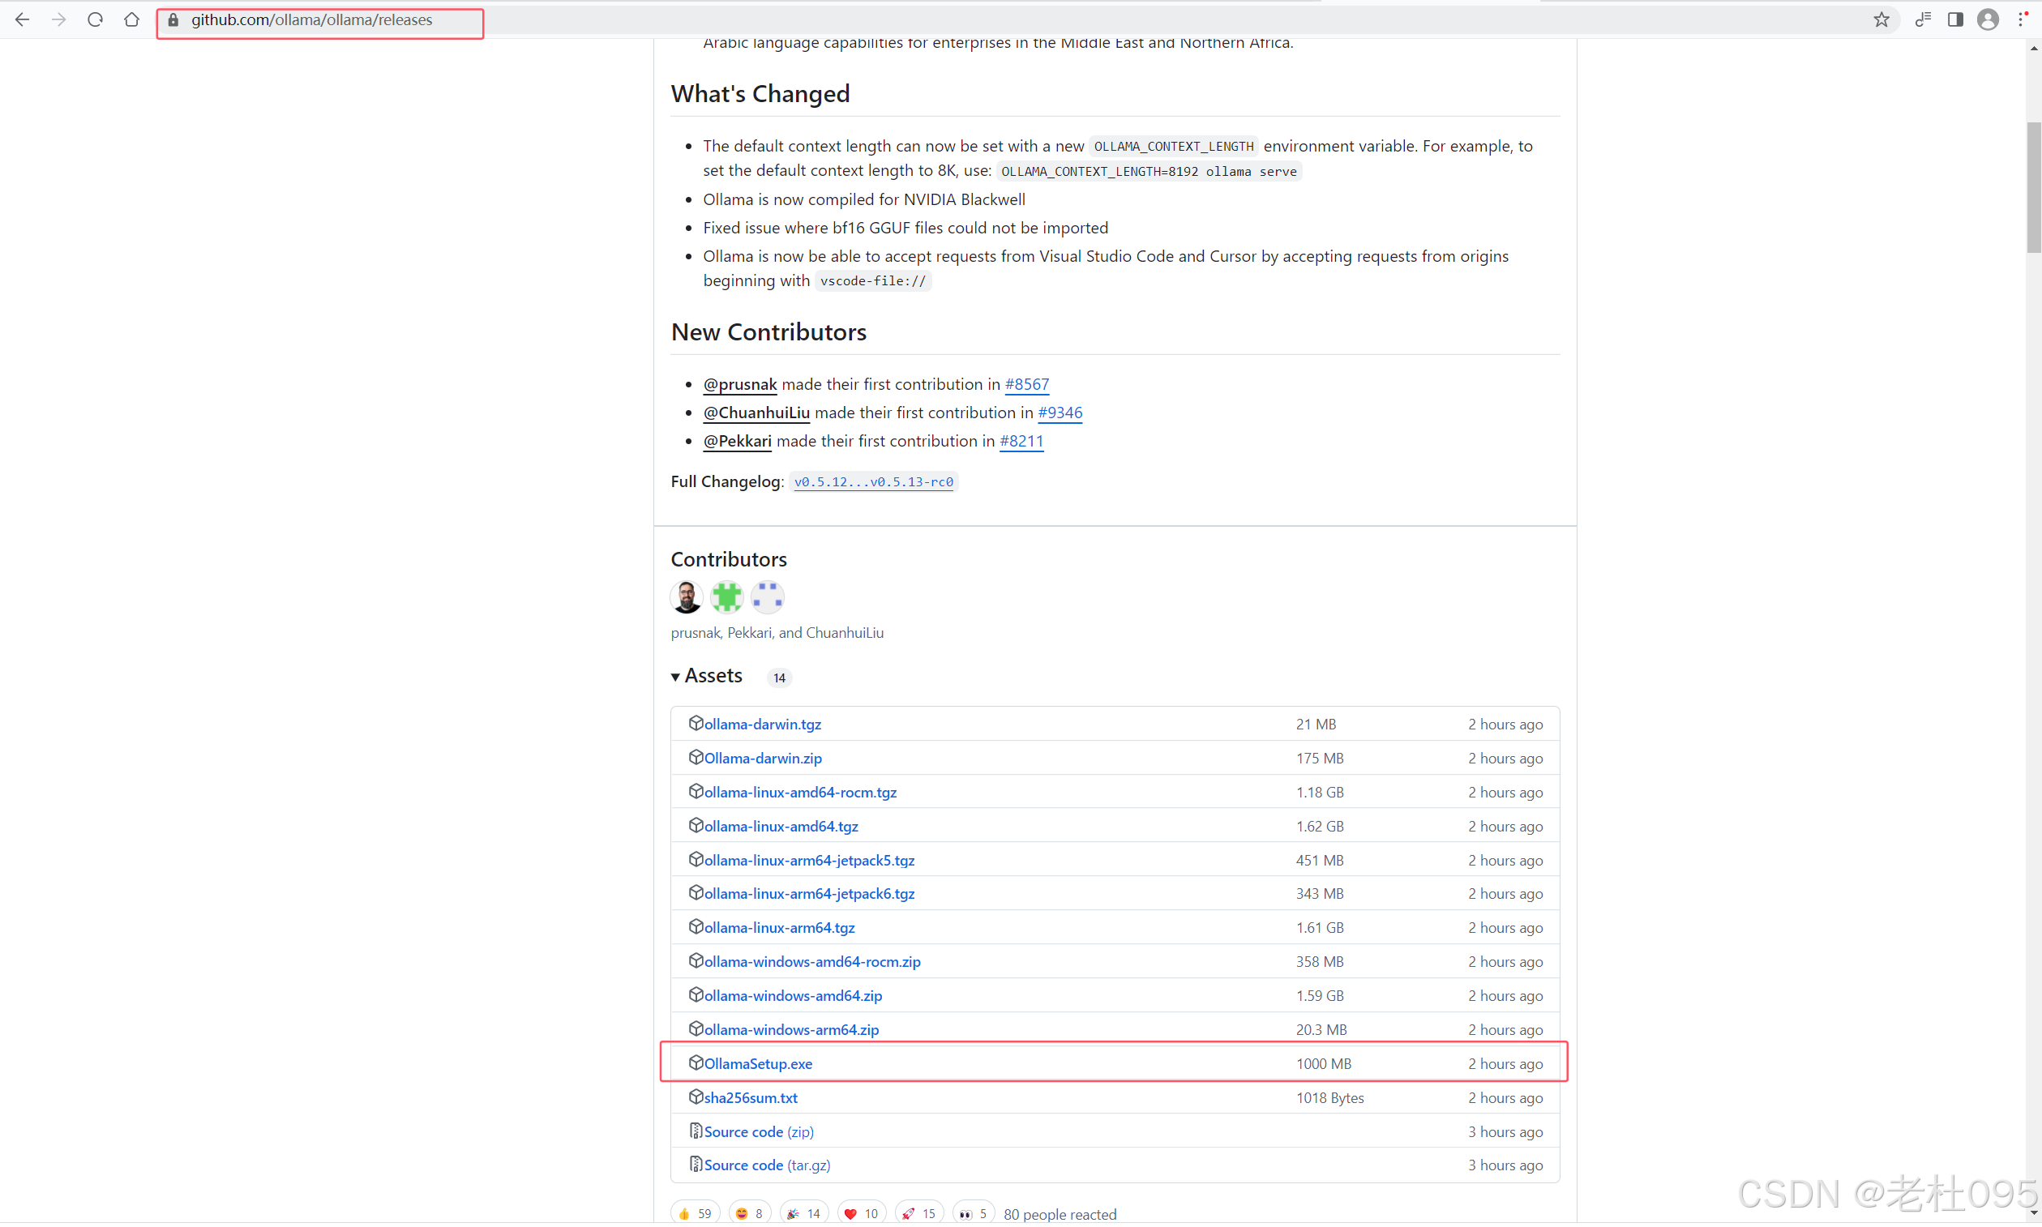
Task: Open the @ChuanhuiLiu profile link
Action: (756, 412)
